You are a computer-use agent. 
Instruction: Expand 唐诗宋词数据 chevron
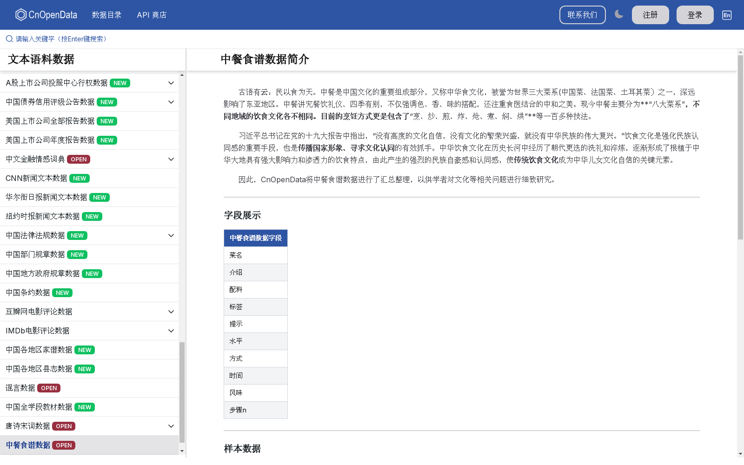[171, 426]
